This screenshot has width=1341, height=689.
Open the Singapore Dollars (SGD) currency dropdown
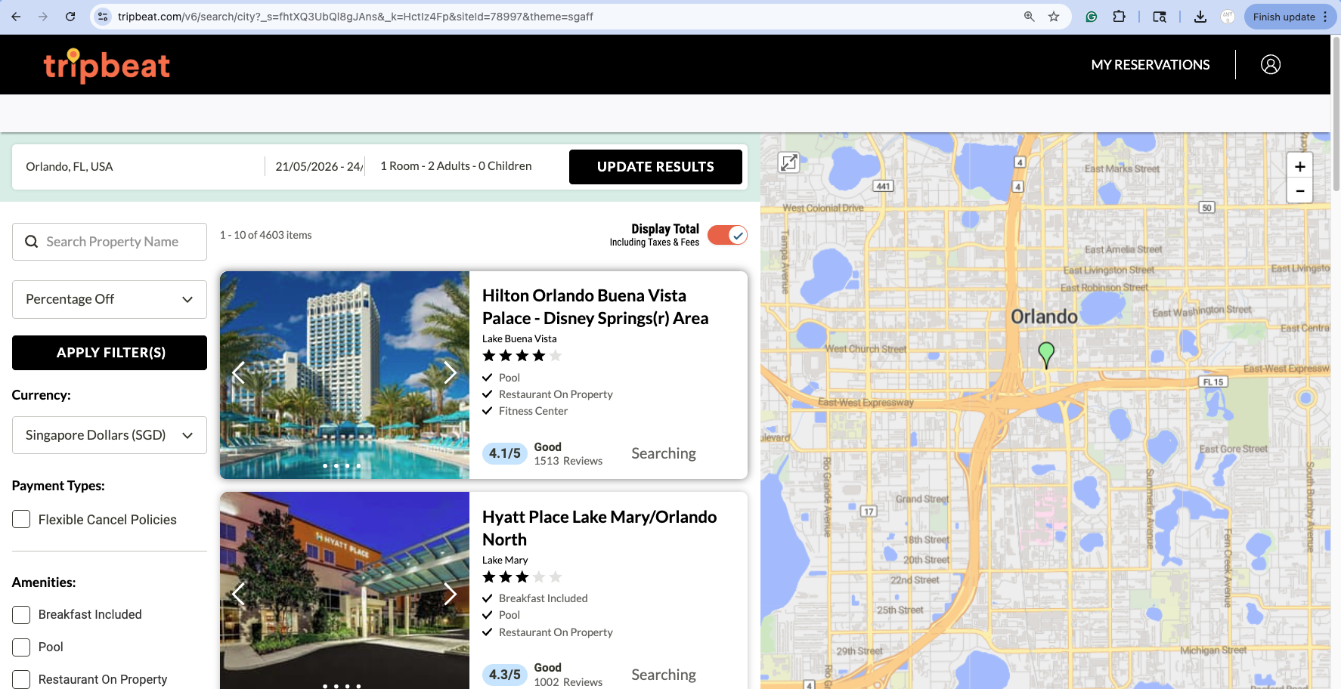110,435
